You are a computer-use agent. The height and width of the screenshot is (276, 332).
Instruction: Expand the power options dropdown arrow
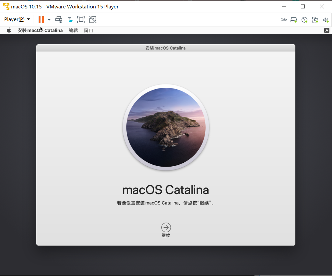coord(49,20)
